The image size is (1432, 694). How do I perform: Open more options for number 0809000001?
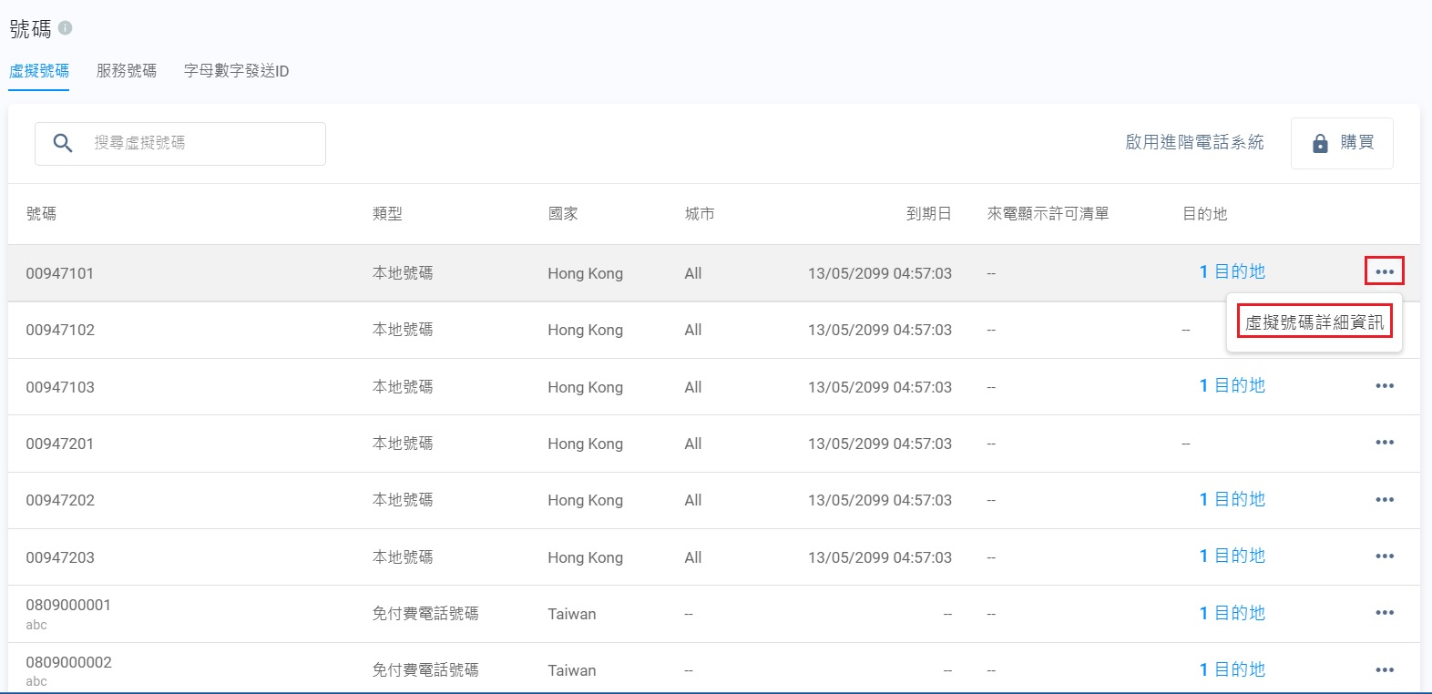point(1385,613)
